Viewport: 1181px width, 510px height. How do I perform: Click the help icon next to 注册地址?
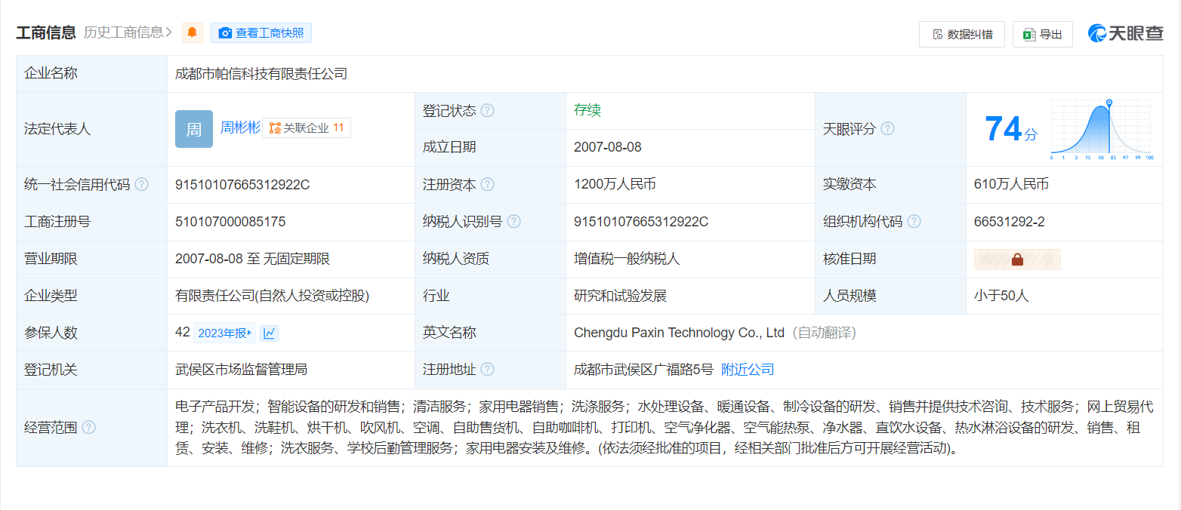tap(488, 370)
